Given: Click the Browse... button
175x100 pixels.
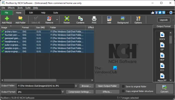Looking at the screenshot, I should coord(86,86).
